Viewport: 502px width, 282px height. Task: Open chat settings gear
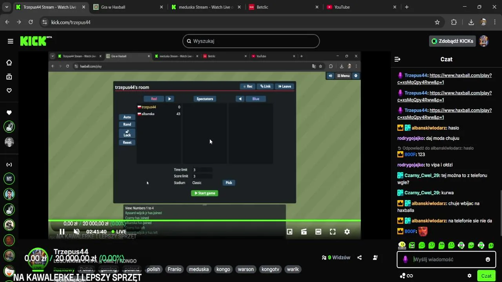pos(469,276)
